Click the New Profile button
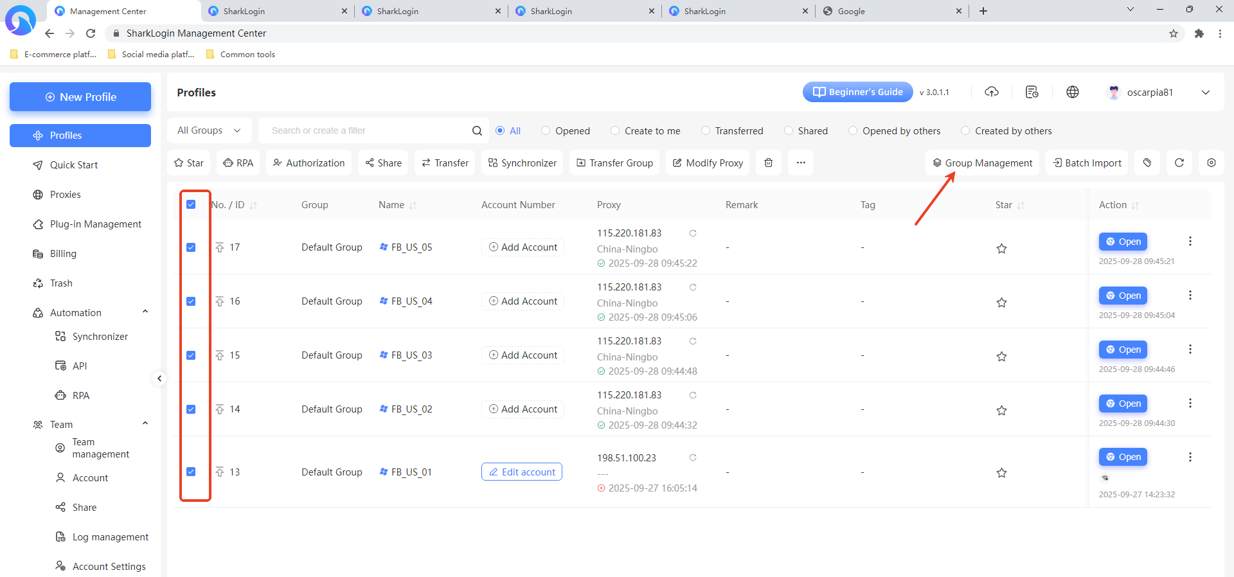The height and width of the screenshot is (577, 1234). coord(80,97)
